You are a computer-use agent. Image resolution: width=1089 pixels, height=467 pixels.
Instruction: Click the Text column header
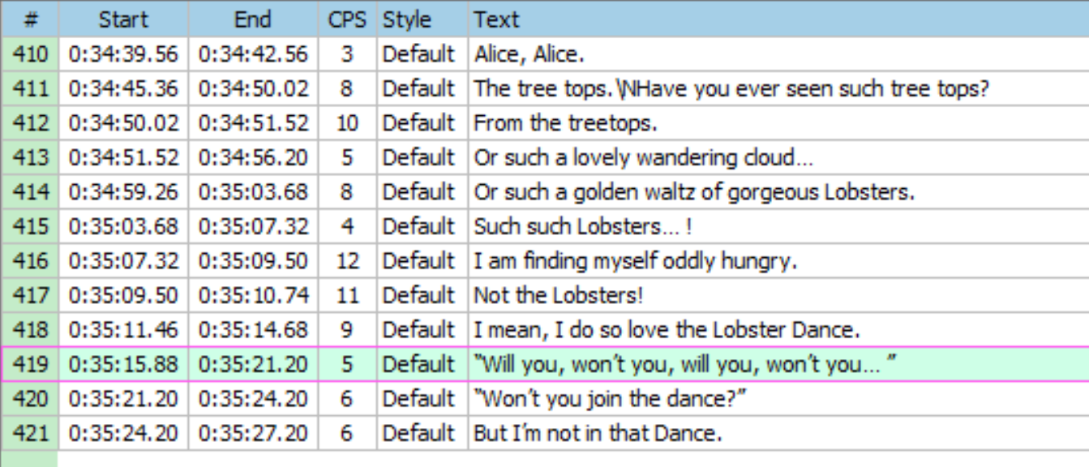tap(496, 19)
